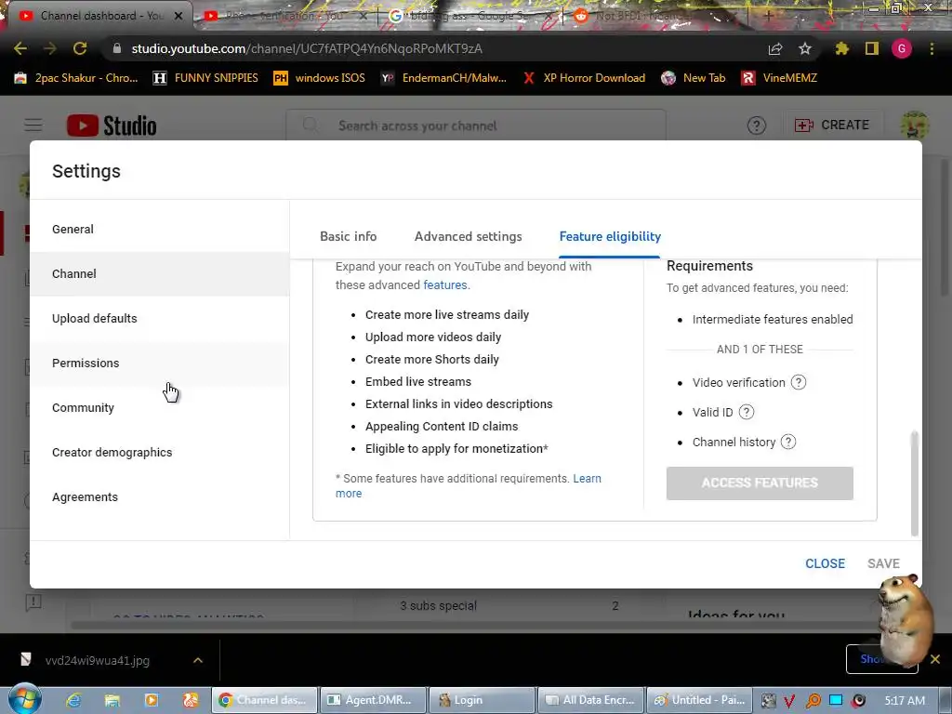Click the vvd24wi9wua41.jpg downloaded file
This screenshot has width=952, height=714.
pyautogui.click(x=97, y=661)
